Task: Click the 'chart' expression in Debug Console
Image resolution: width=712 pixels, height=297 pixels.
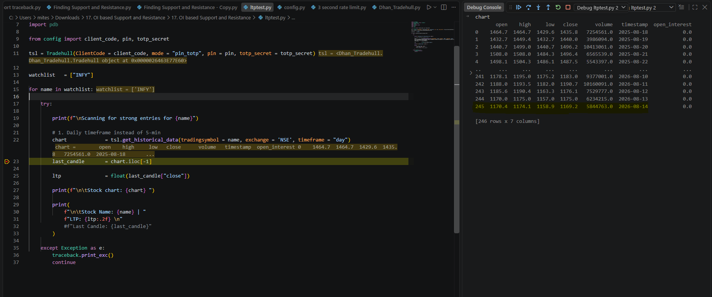Action: click(x=483, y=17)
